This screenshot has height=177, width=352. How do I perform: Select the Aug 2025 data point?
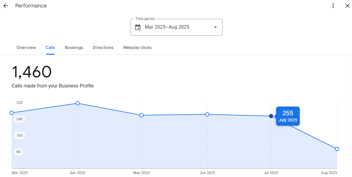pyautogui.click(x=337, y=149)
